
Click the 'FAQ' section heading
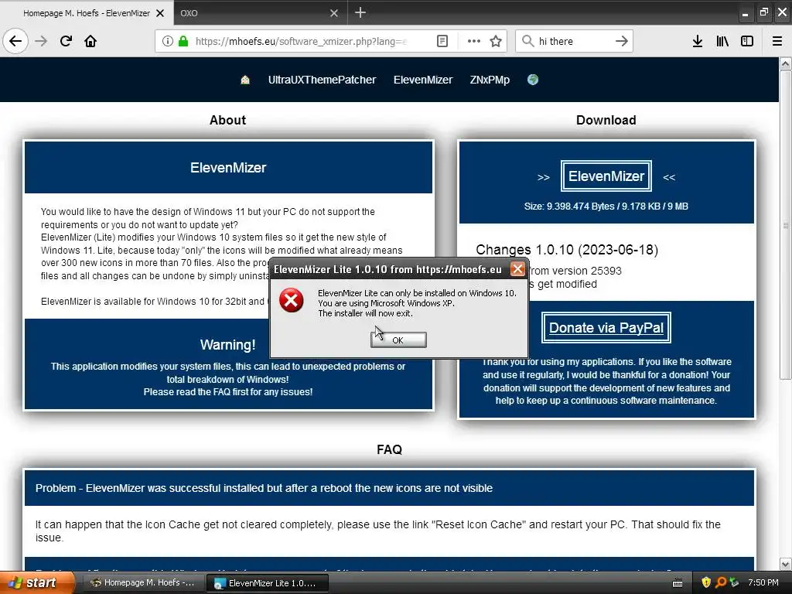390,449
